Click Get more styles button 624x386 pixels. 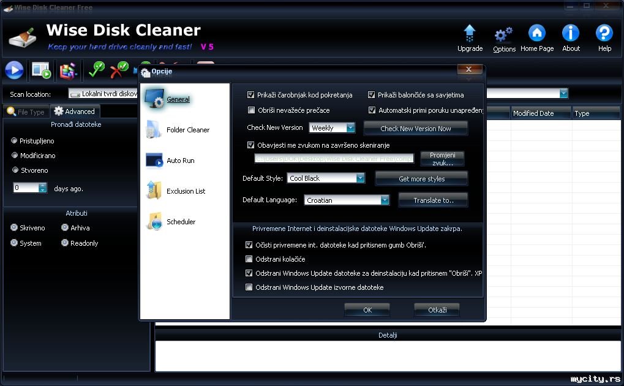click(421, 179)
